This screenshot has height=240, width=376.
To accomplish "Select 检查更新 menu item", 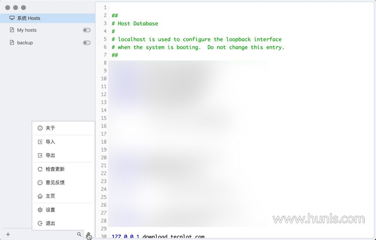I will tap(63, 169).
